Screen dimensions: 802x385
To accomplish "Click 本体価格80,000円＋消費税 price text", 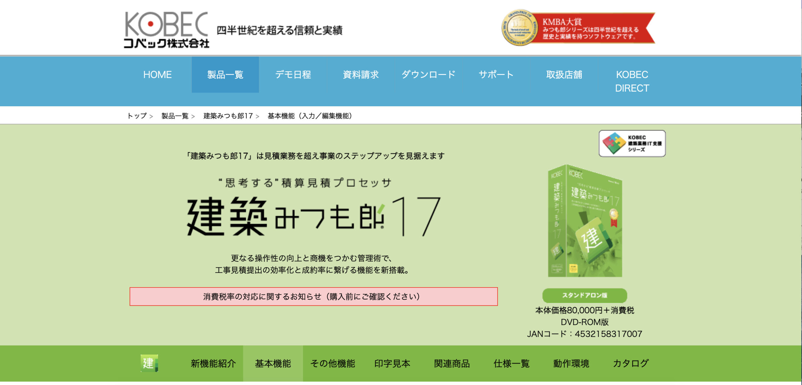I will [x=585, y=310].
